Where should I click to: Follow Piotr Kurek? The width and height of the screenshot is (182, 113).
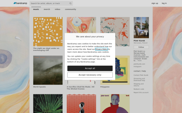click(141, 47)
